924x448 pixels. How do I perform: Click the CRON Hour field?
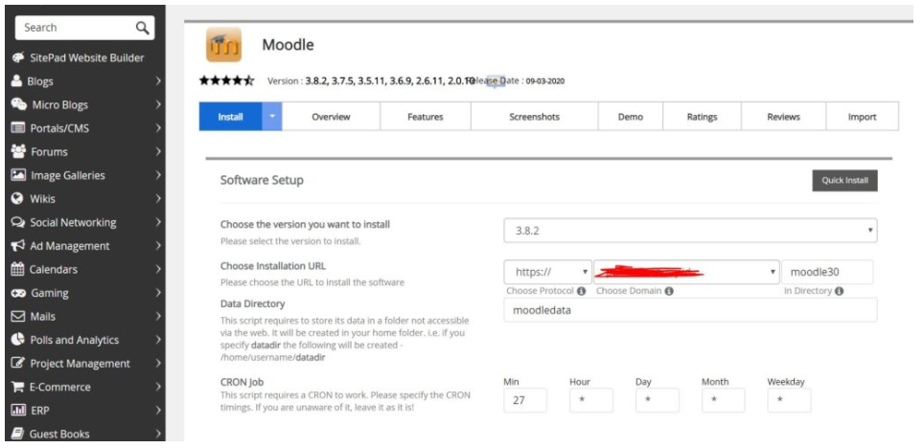tap(591, 400)
